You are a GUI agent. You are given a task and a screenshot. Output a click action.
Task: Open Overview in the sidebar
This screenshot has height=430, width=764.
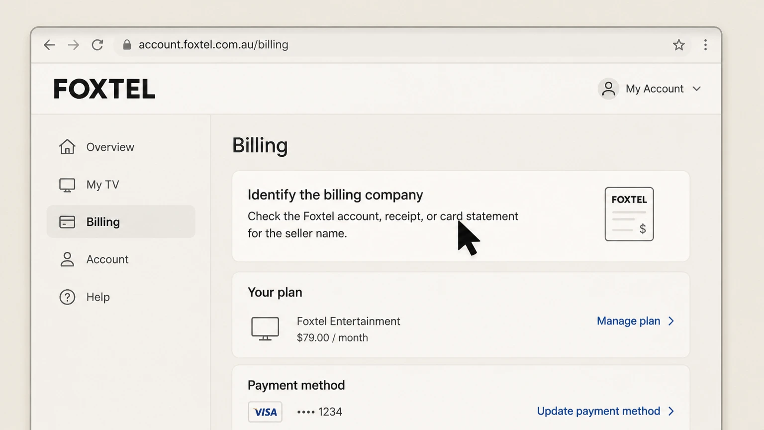pyautogui.click(x=121, y=147)
